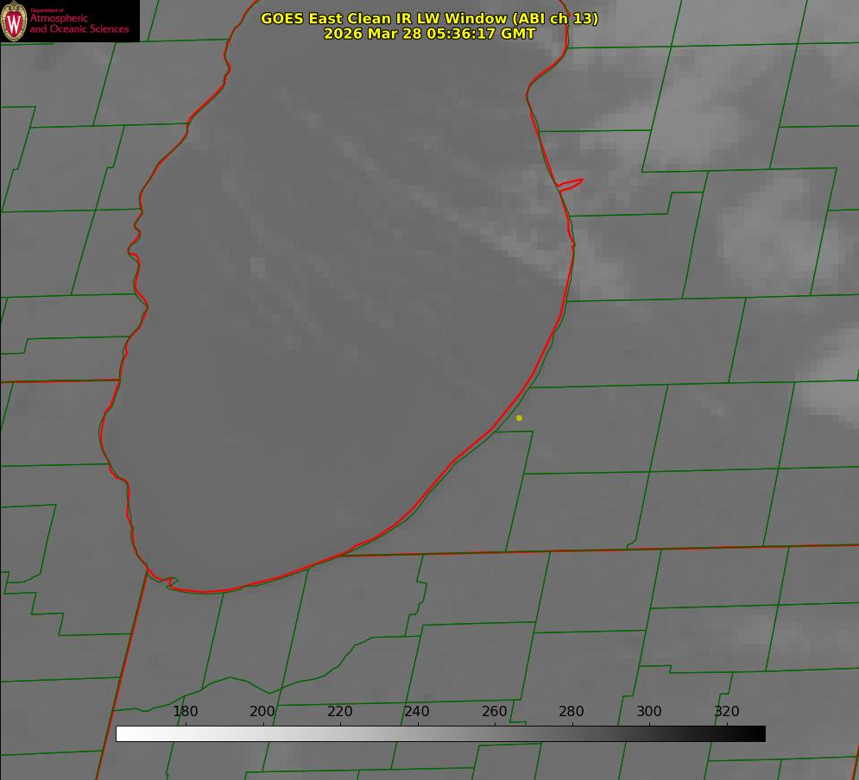Click the 200 label on the colorbar
The image size is (859, 780).
262,712
